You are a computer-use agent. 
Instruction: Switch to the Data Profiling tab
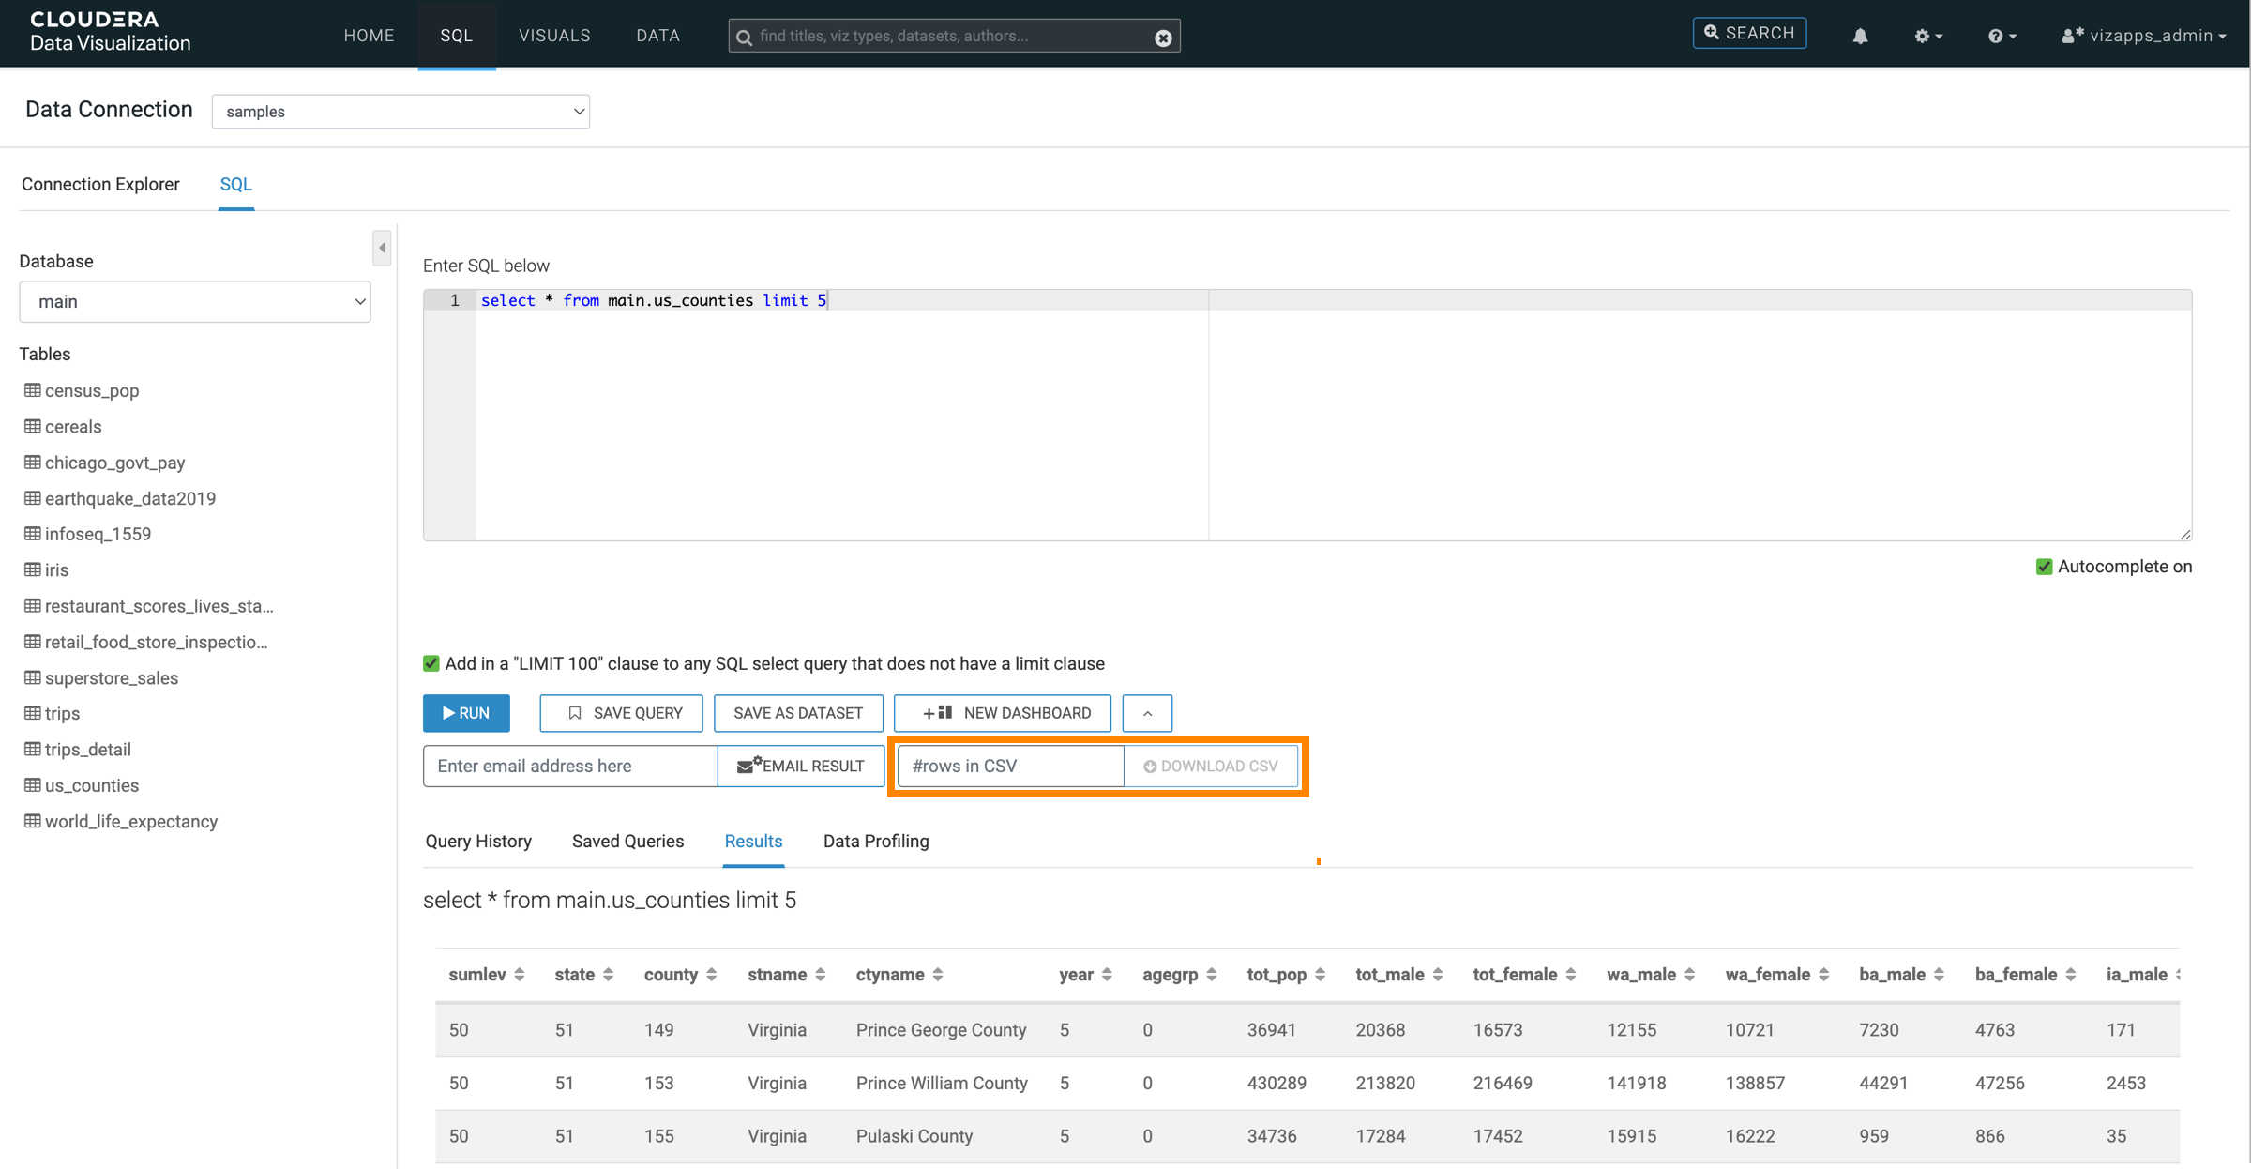pos(875,842)
